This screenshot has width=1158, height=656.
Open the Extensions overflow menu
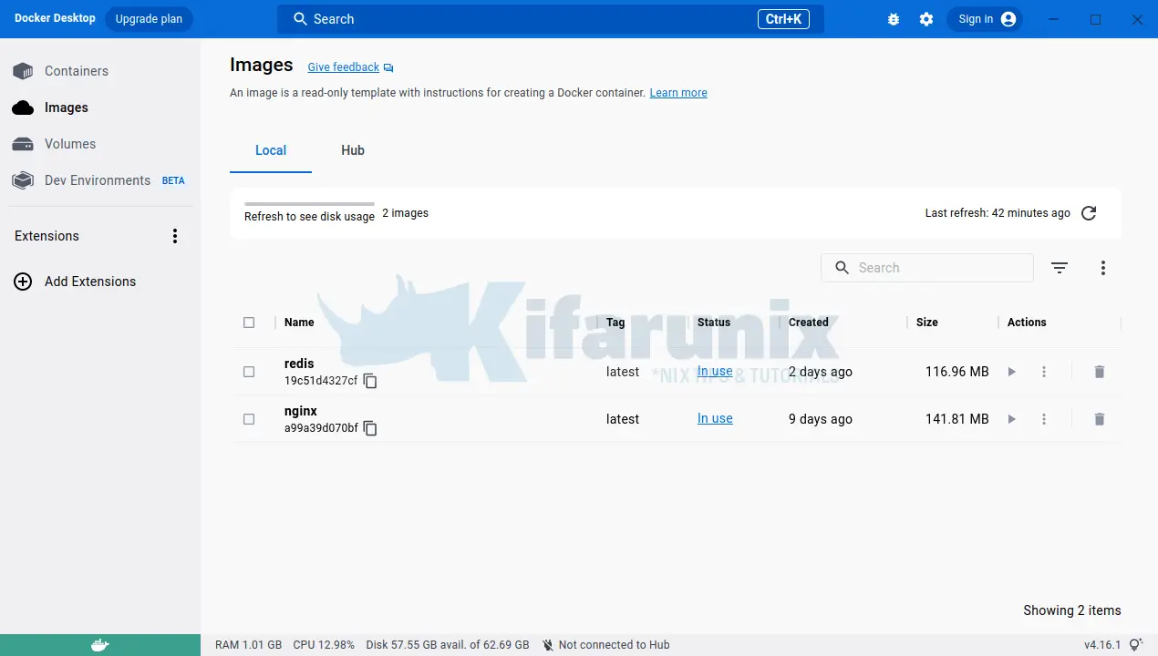pyautogui.click(x=174, y=235)
